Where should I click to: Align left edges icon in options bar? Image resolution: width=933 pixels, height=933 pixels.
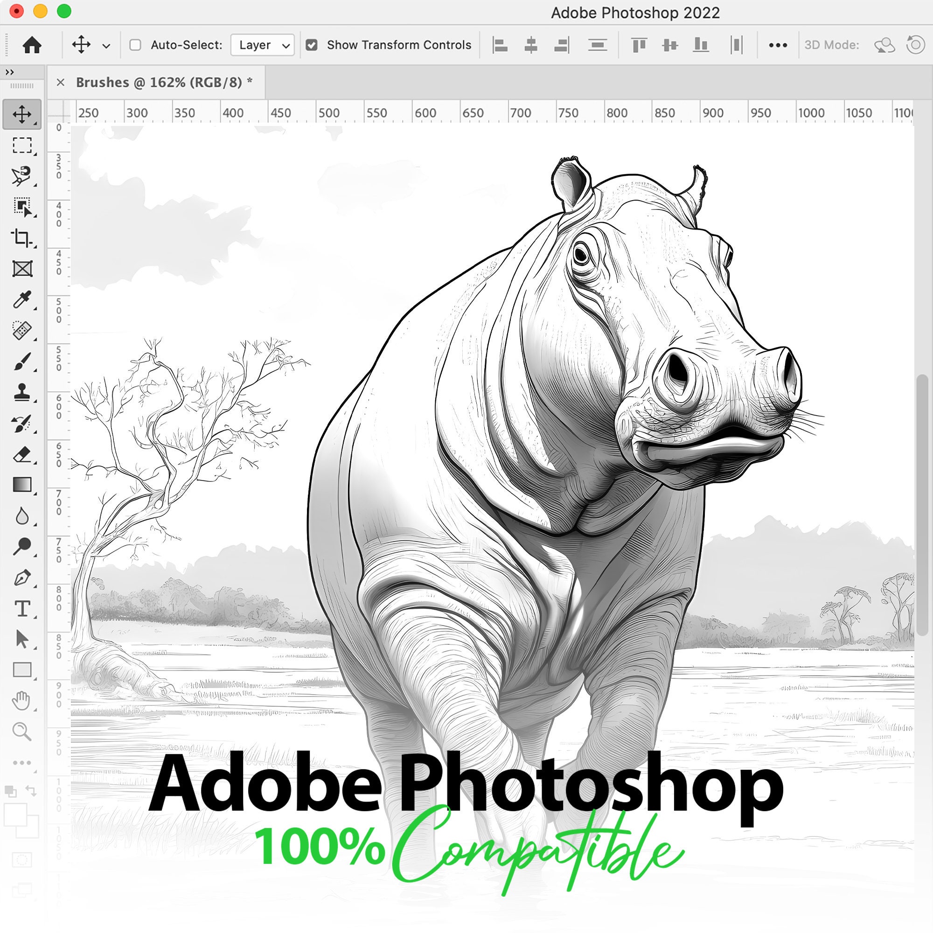coord(500,45)
